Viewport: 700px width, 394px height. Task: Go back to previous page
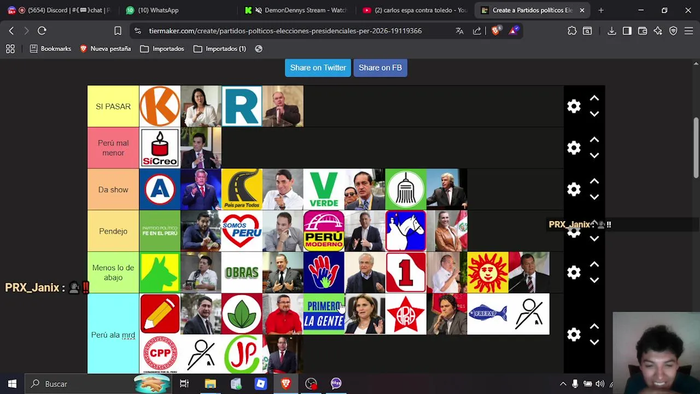(11, 31)
